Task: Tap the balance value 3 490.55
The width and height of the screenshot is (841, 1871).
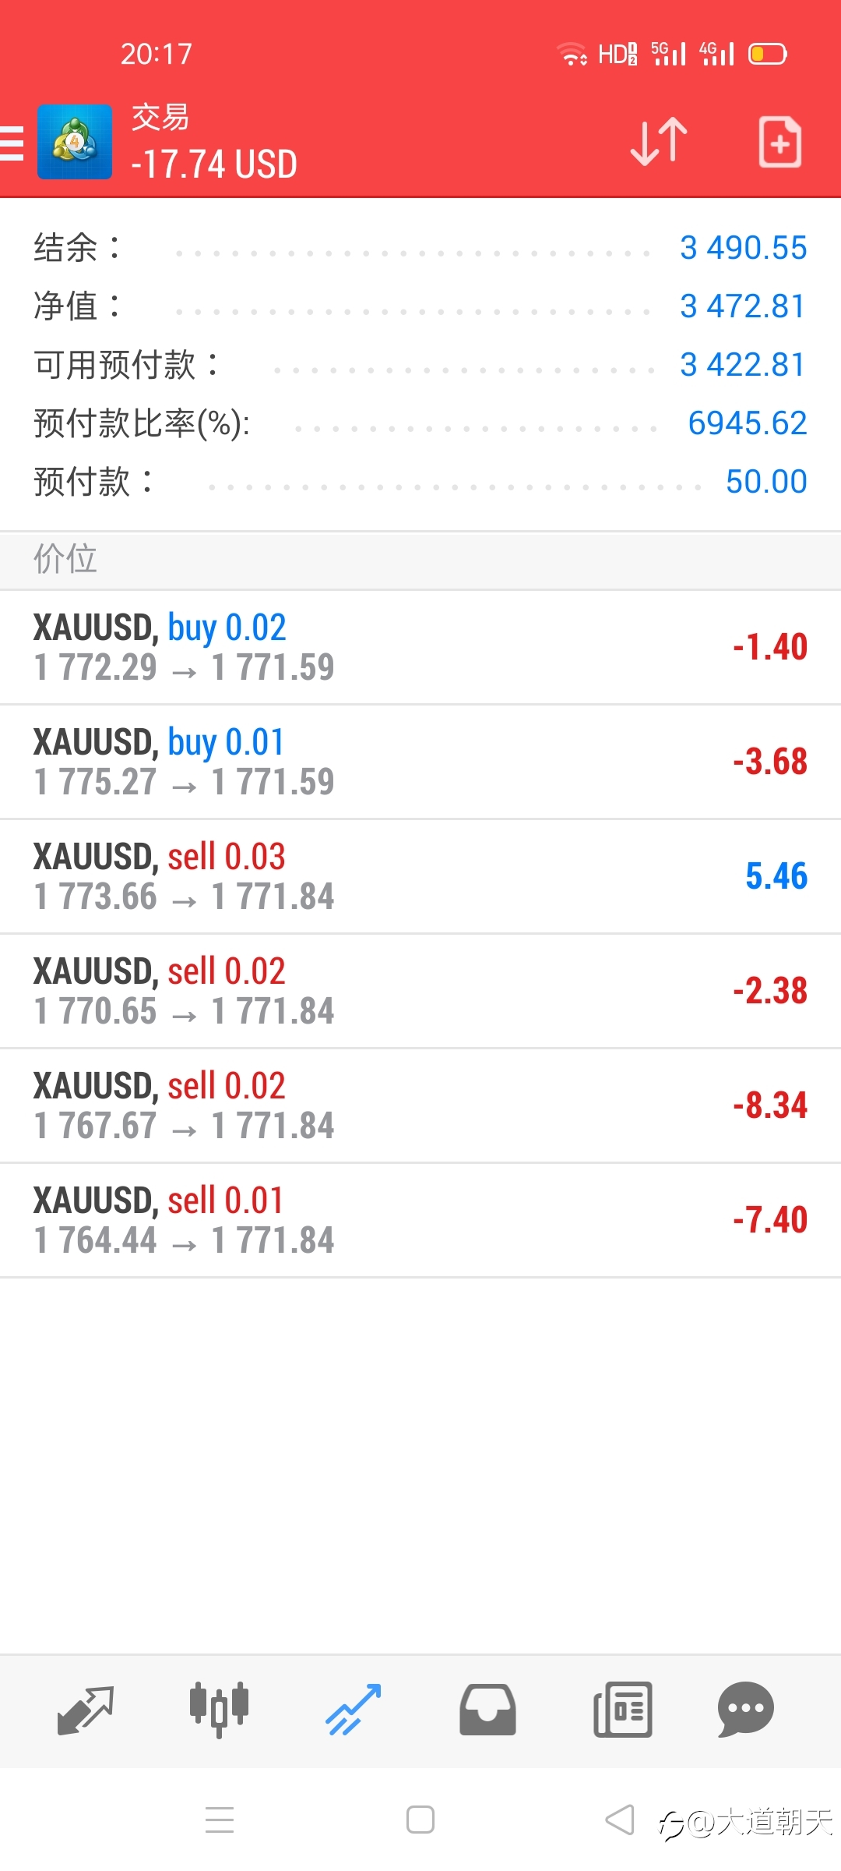Action: click(x=744, y=248)
